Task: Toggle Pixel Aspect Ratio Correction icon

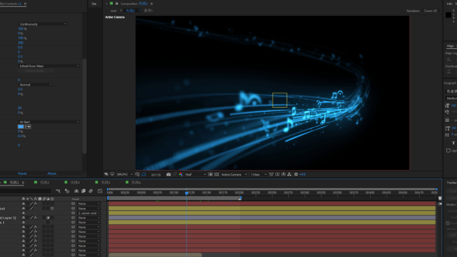Action: point(271,175)
